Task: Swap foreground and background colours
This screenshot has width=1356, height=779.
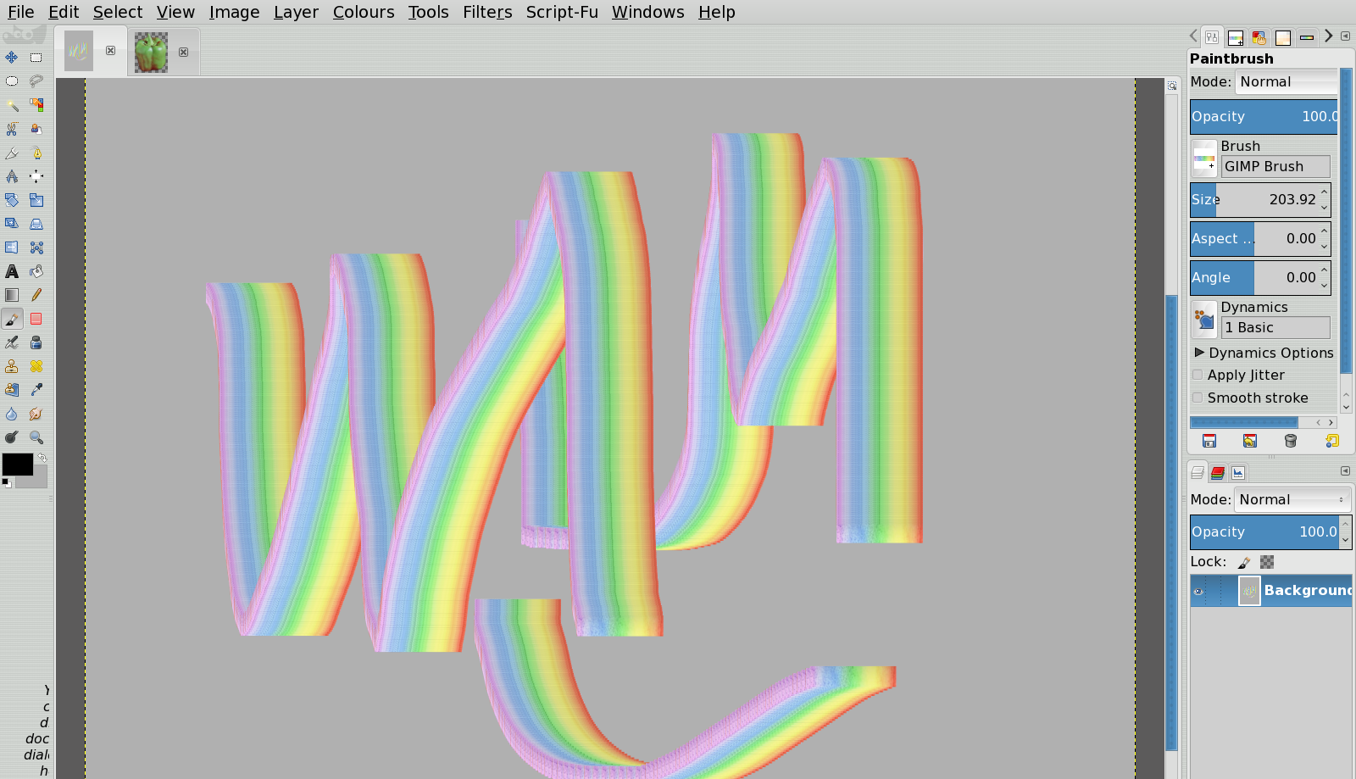Action: (42, 458)
